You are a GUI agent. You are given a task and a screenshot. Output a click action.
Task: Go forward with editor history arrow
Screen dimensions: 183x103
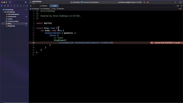[36, 6]
